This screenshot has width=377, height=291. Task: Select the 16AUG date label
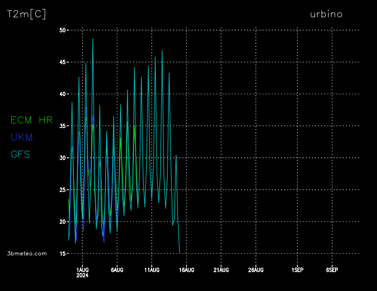point(186,270)
